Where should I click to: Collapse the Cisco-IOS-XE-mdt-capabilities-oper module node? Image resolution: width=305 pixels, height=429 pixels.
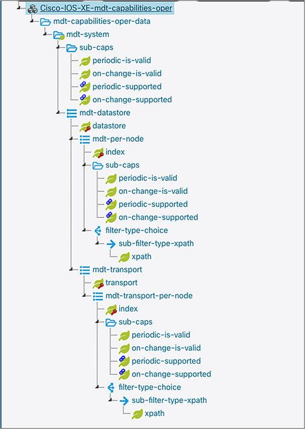coord(19,8)
